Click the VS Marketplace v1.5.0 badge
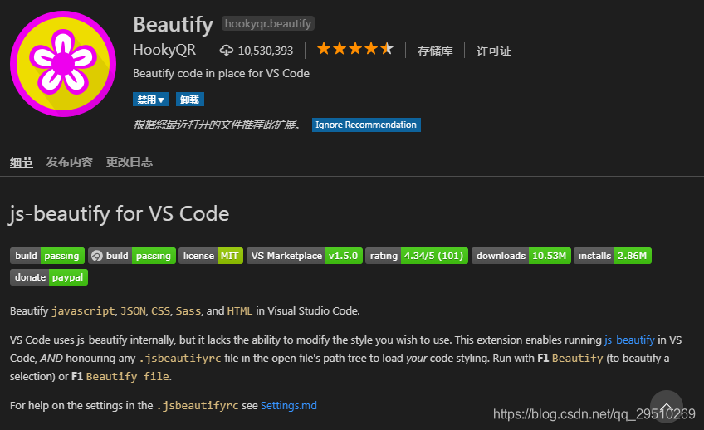This screenshot has height=430, width=704. coord(305,256)
